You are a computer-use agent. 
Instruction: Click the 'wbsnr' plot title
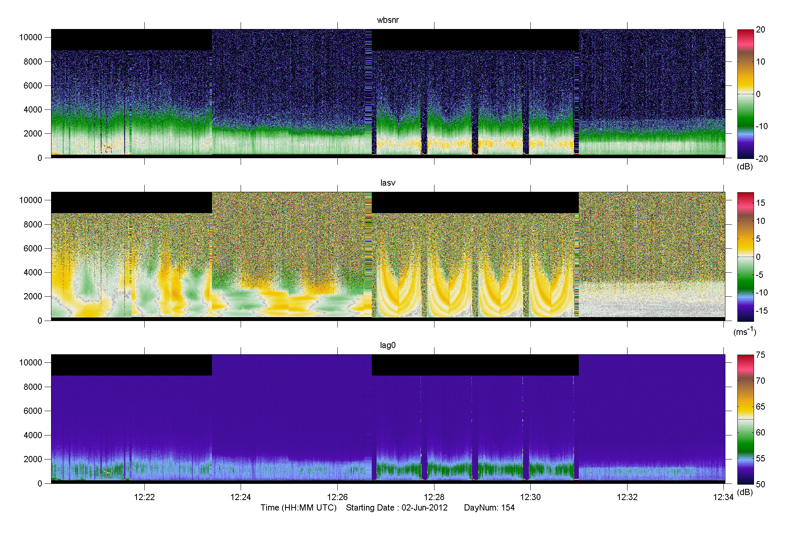[x=388, y=20]
